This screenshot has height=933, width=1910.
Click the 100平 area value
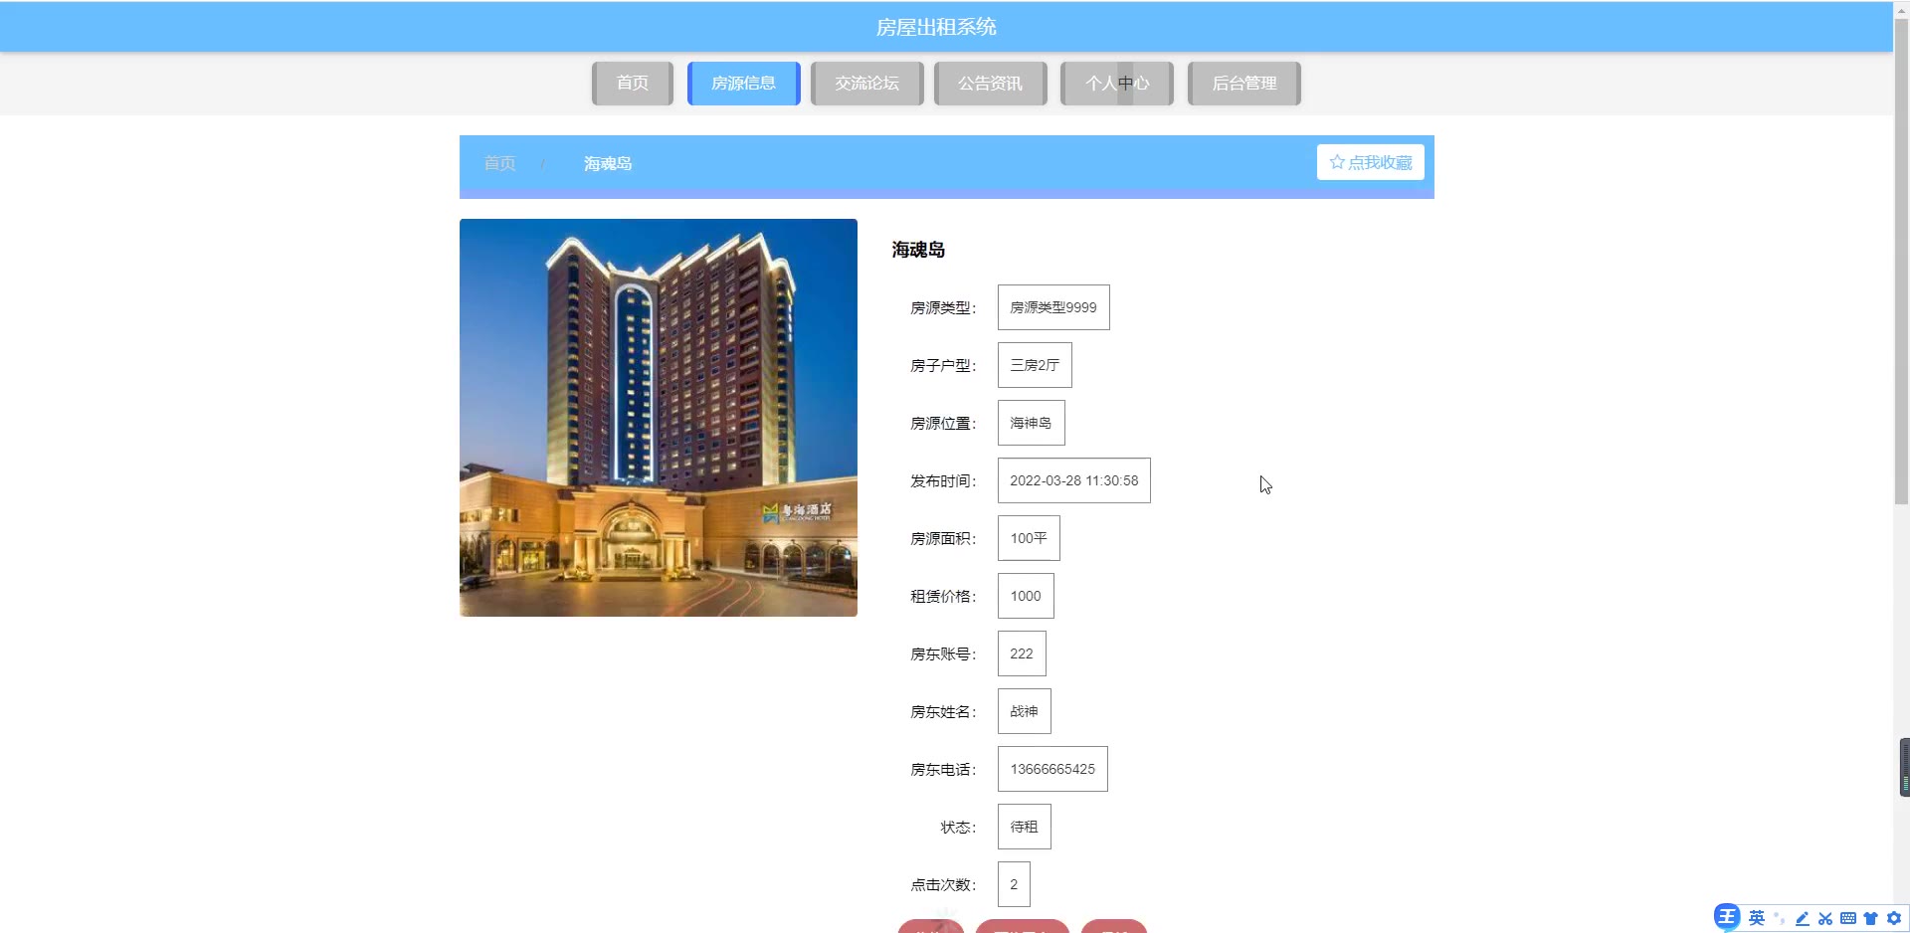(1029, 538)
